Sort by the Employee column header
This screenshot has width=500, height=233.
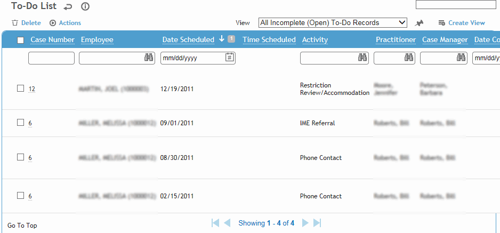point(97,40)
